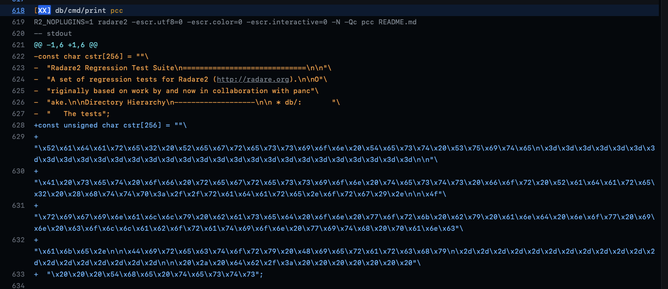This screenshot has height=289, width=668.
Task: Click hex string starting '\x52\x61\x64\x61'
Action: [345, 154]
